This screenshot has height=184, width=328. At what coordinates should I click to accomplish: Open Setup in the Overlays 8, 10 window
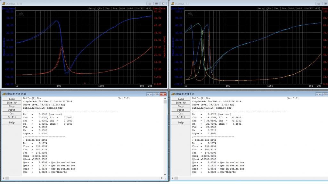tap(92, 8)
